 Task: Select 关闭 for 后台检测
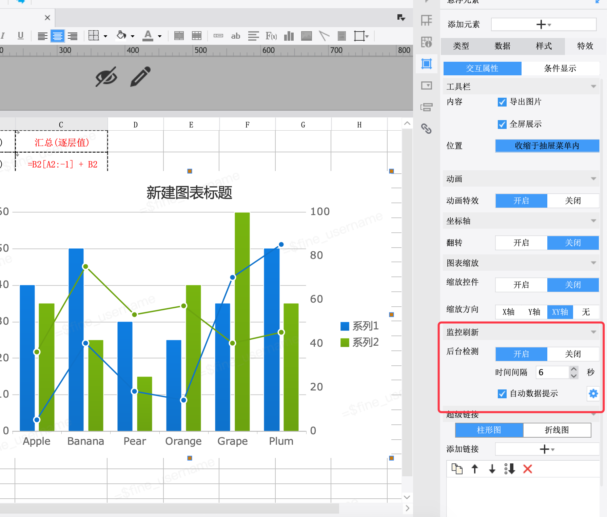point(573,354)
